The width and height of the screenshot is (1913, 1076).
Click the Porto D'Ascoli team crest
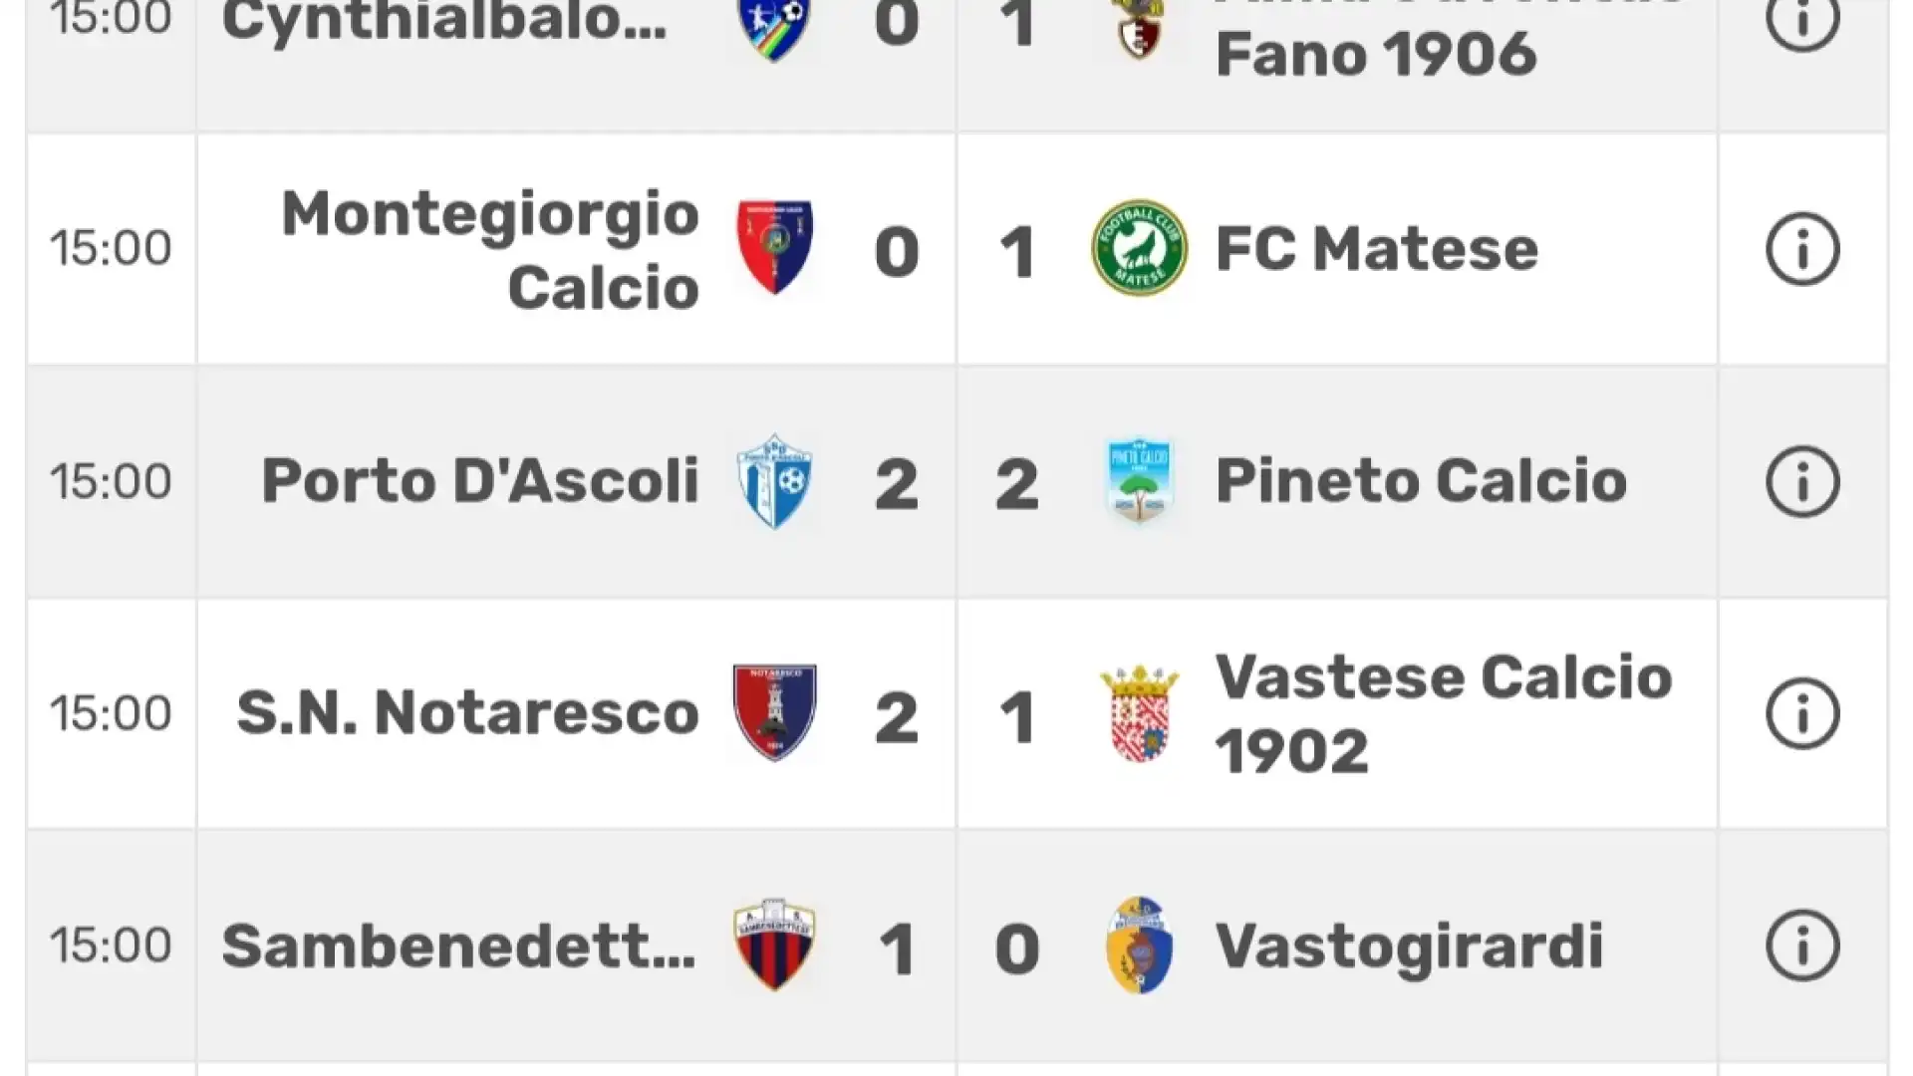pyautogui.click(x=774, y=481)
